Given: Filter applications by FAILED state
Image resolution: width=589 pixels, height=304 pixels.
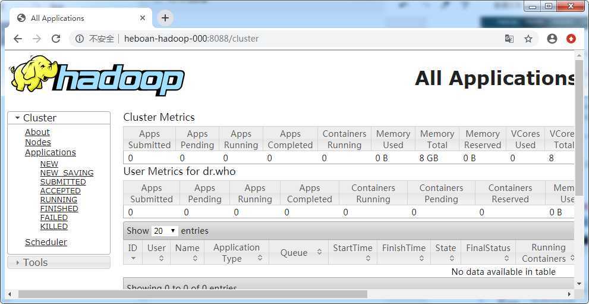Looking at the screenshot, I should (x=54, y=218).
